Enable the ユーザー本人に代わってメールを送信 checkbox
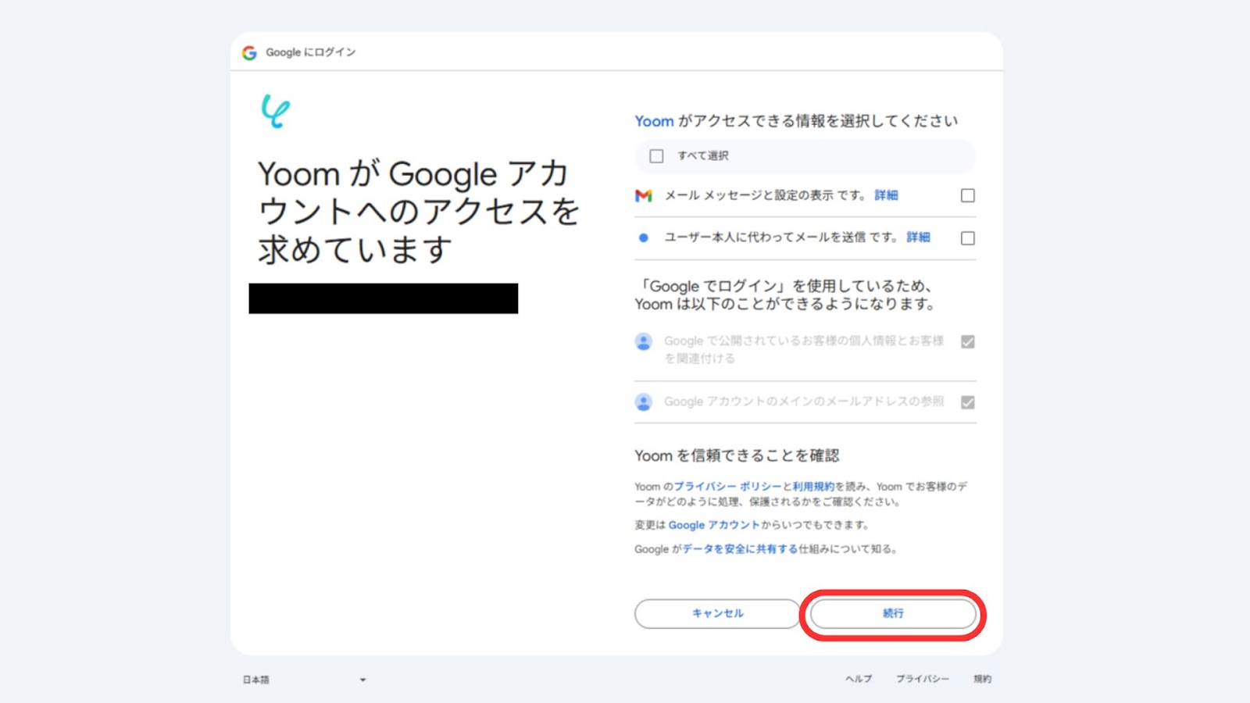Image resolution: width=1250 pixels, height=703 pixels. click(967, 238)
